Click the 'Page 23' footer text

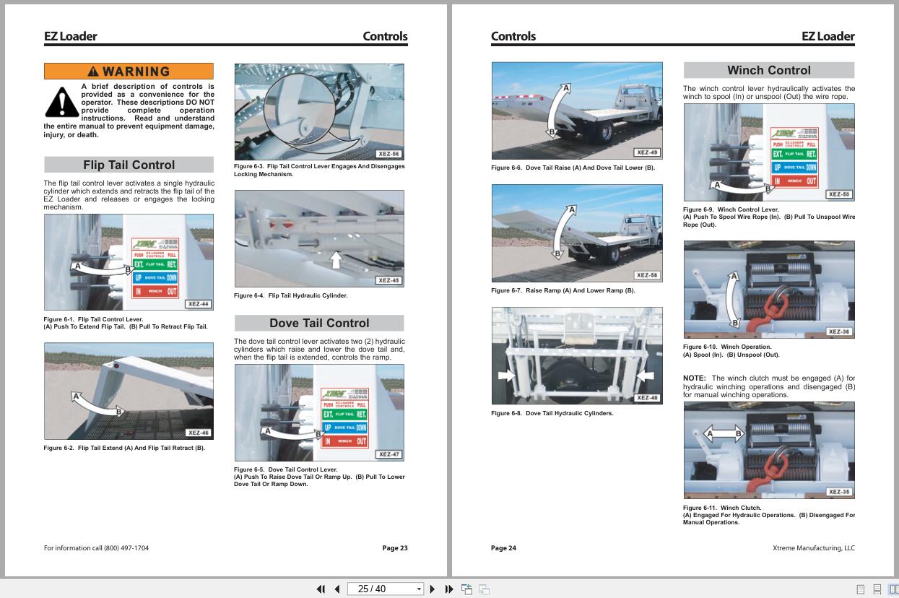tap(395, 548)
